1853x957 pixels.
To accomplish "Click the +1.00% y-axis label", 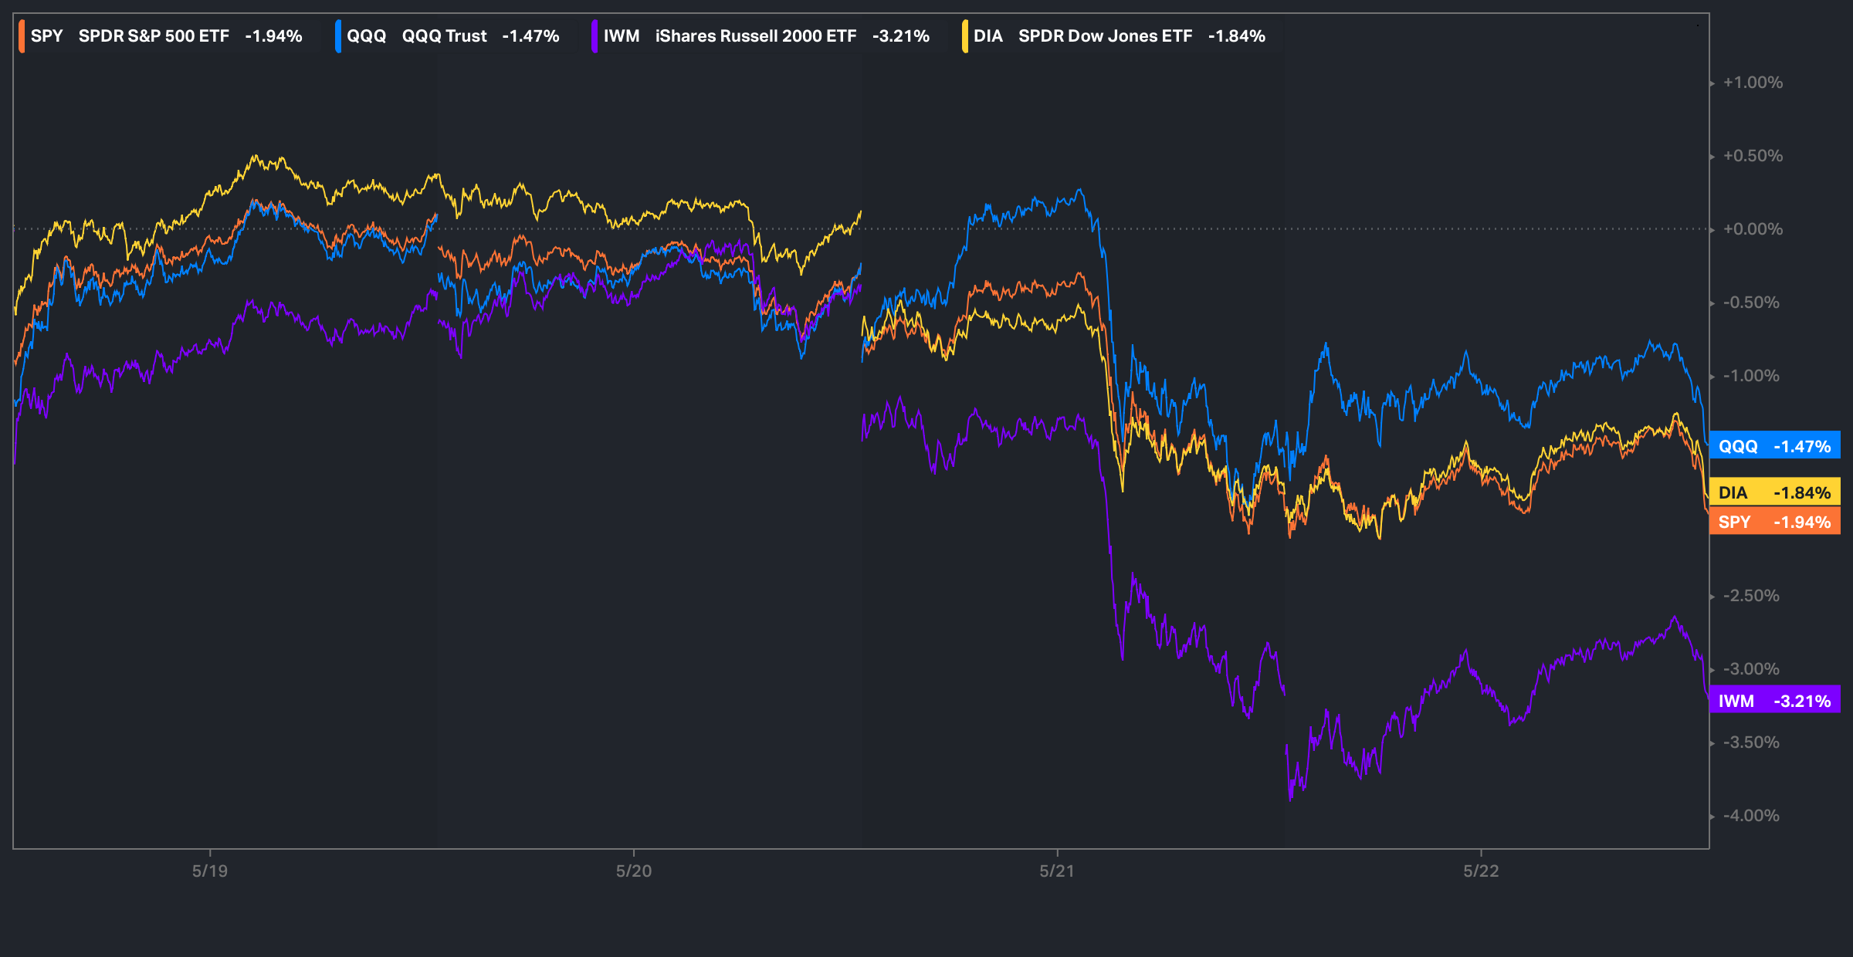I will click(x=1753, y=83).
